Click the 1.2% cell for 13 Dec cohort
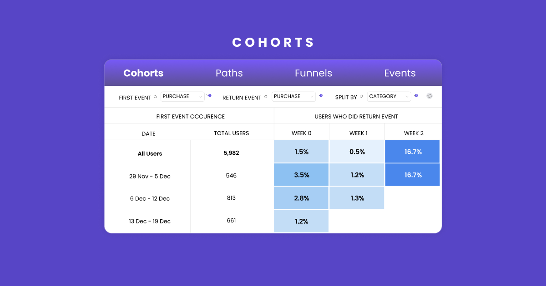The height and width of the screenshot is (286, 546). (x=301, y=221)
